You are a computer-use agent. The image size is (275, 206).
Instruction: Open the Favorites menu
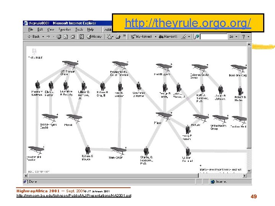pyautogui.click(x=65, y=29)
